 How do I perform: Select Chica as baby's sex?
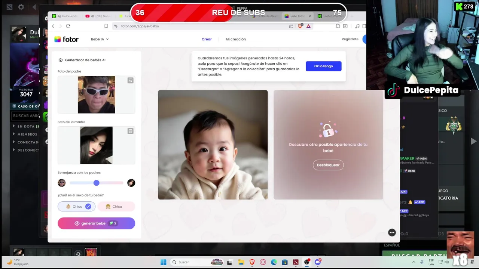tap(116, 206)
